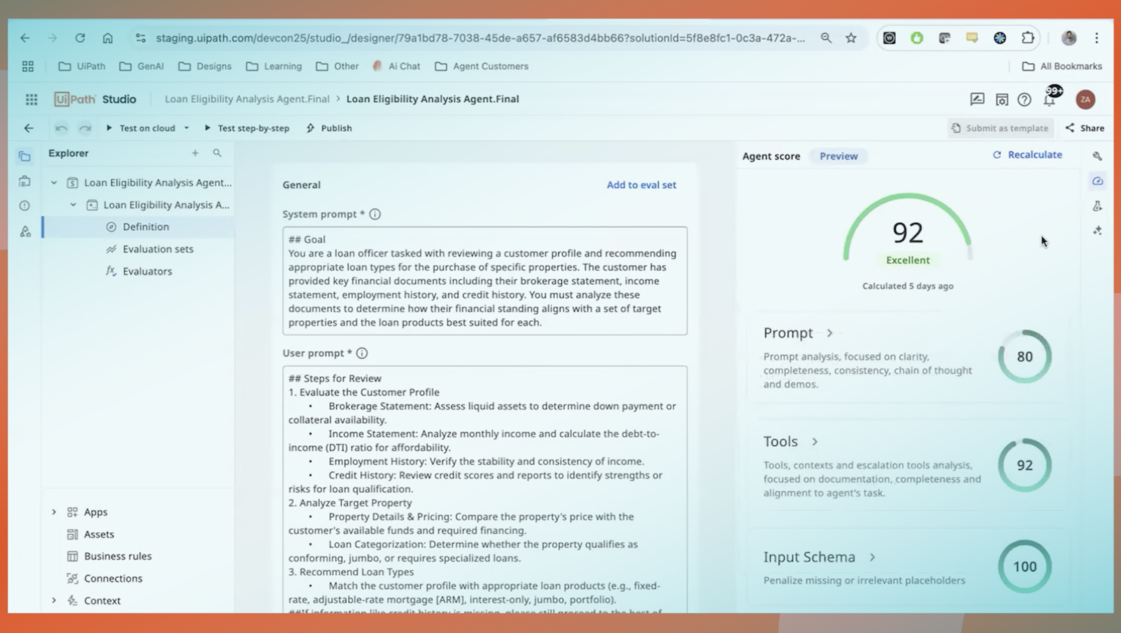Image resolution: width=1121 pixels, height=633 pixels.
Task: Click the first breadcrumb Loan Eligibility Analysis Agent.Final
Action: (x=247, y=99)
